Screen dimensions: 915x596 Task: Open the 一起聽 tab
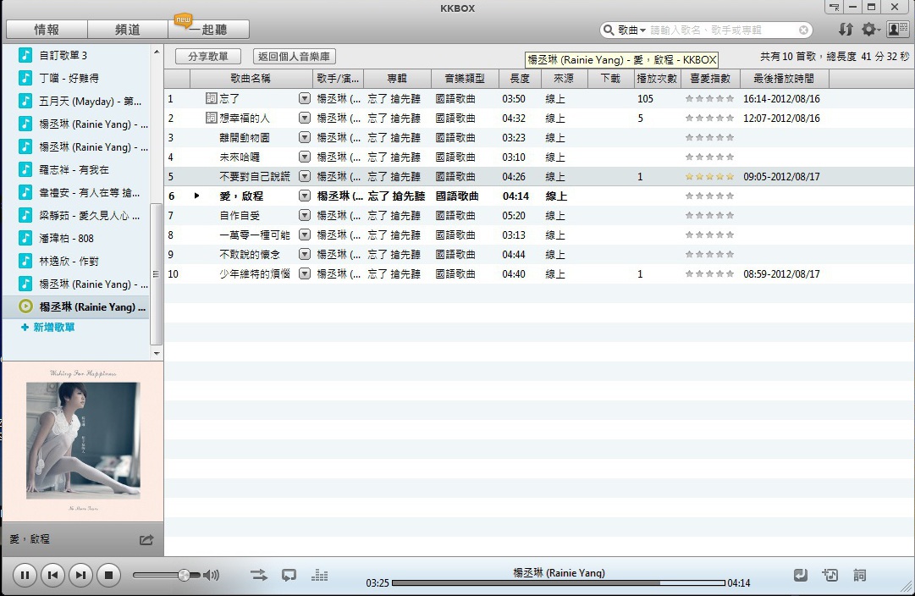208,29
